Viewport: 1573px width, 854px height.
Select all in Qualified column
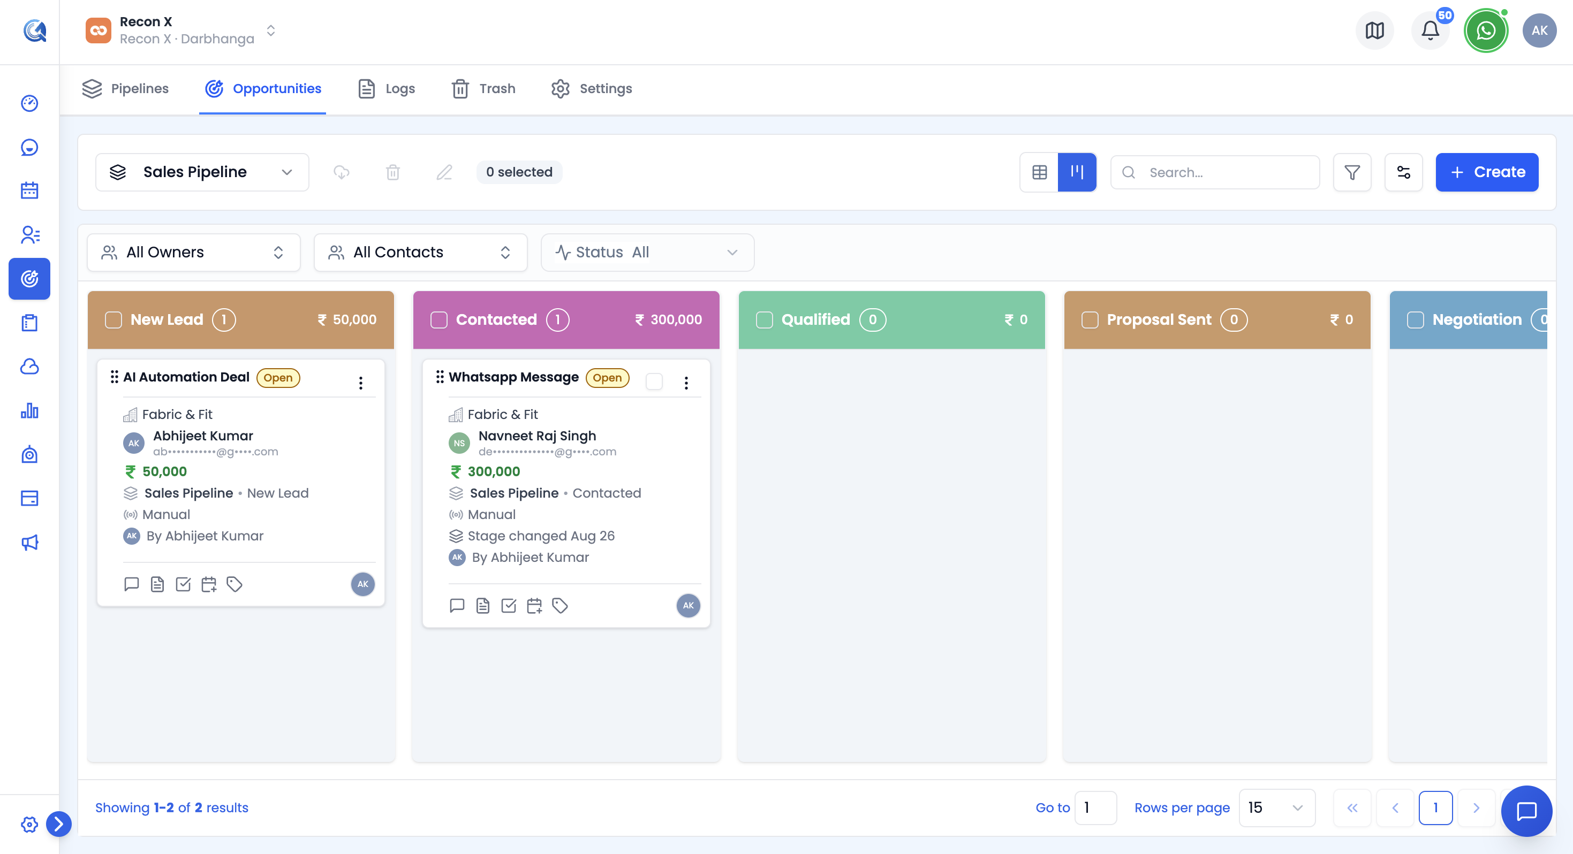click(x=765, y=320)
